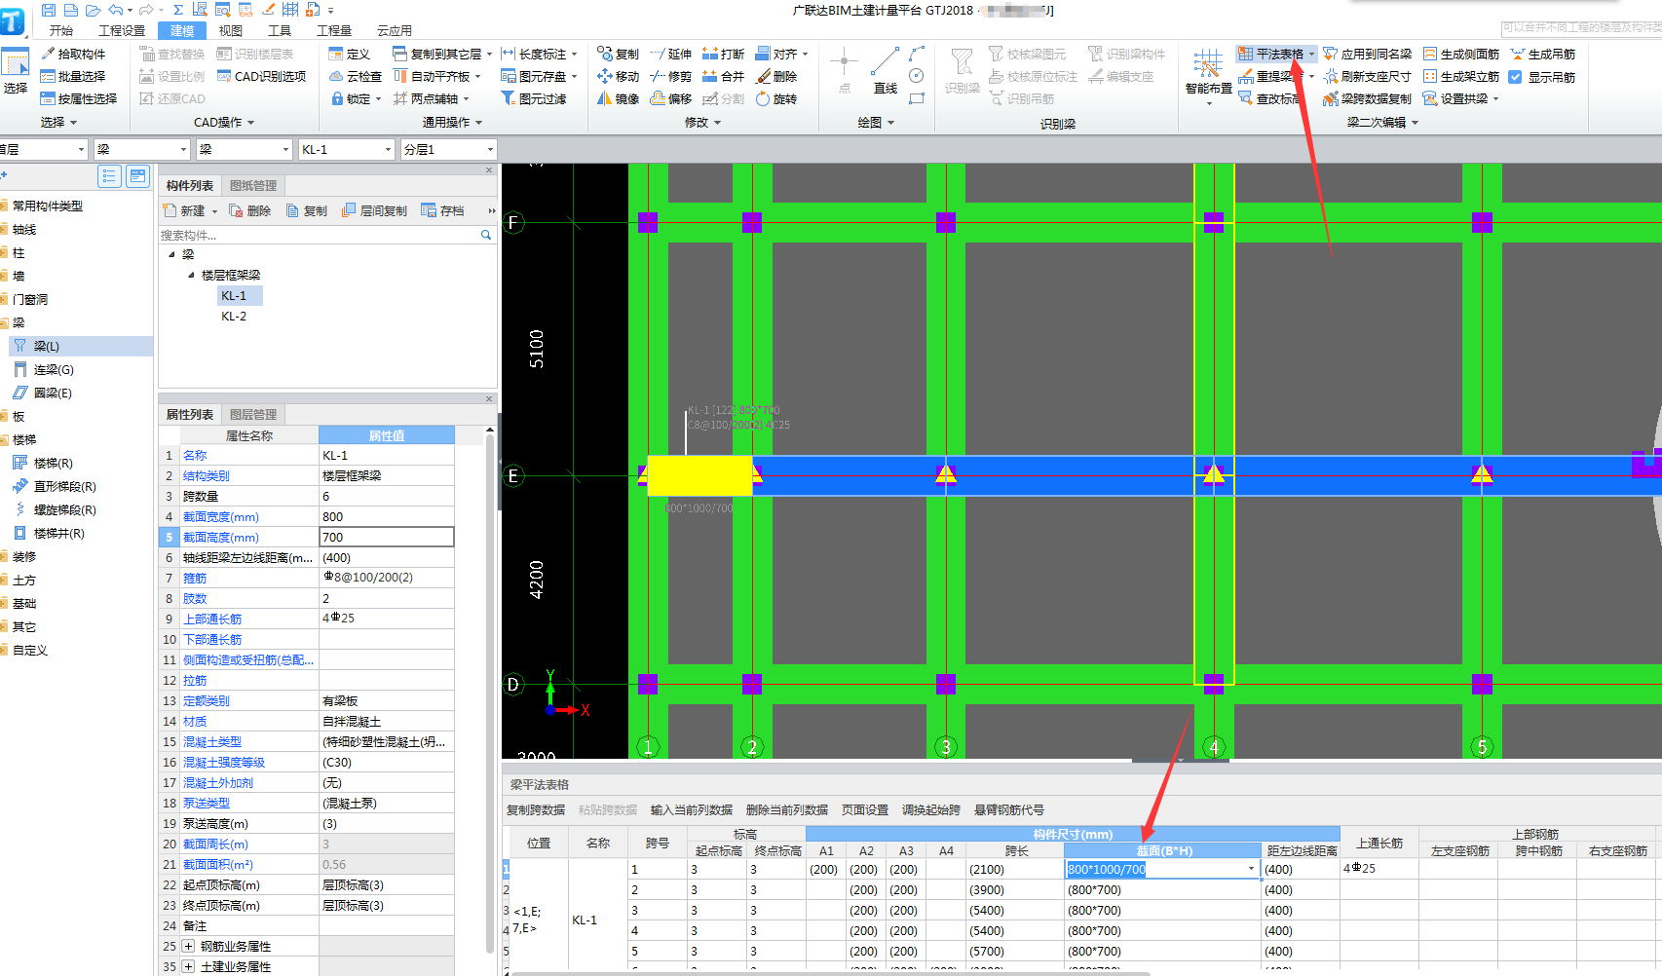Open the 工程设置 ribbon tab
1662x976 pixels.
pyautogui.click(x=122, y=30)
